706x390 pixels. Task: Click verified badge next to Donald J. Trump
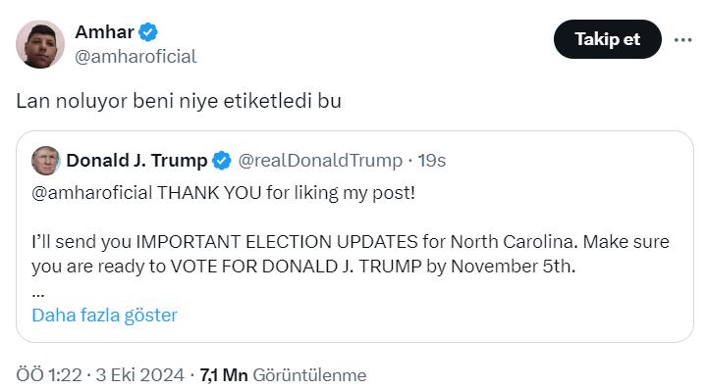[222, 161]
